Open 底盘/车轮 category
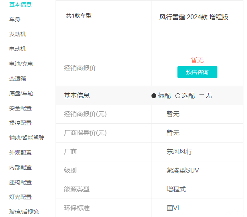Screen dimensions: 247x217 21,93
